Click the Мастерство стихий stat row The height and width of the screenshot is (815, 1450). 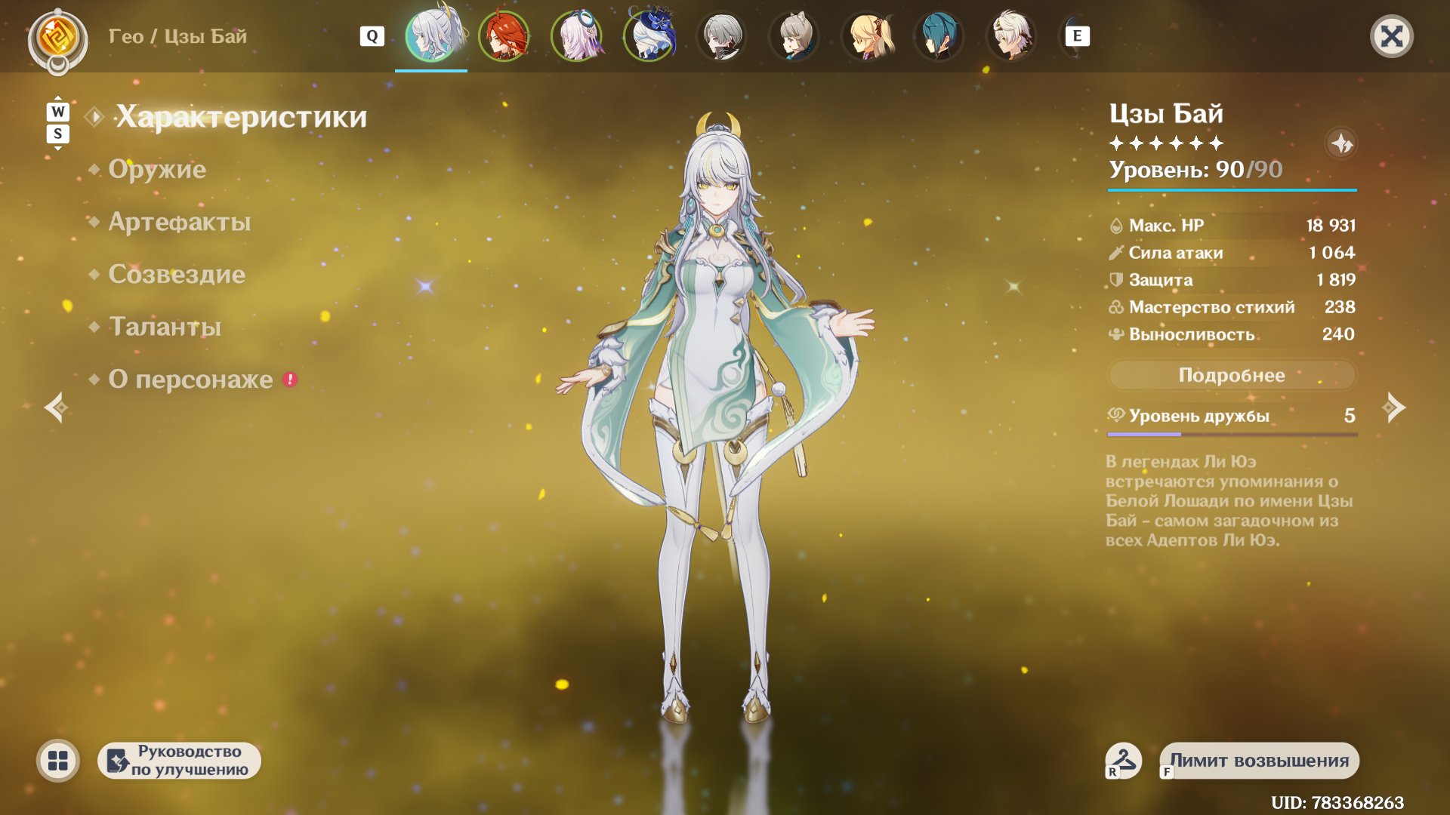coord(1232,307)
